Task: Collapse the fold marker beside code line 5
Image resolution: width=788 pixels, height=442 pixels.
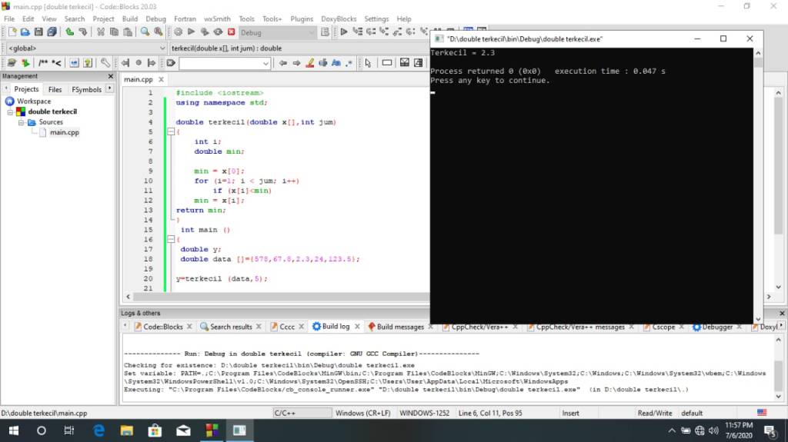Action: pos(170,132)
